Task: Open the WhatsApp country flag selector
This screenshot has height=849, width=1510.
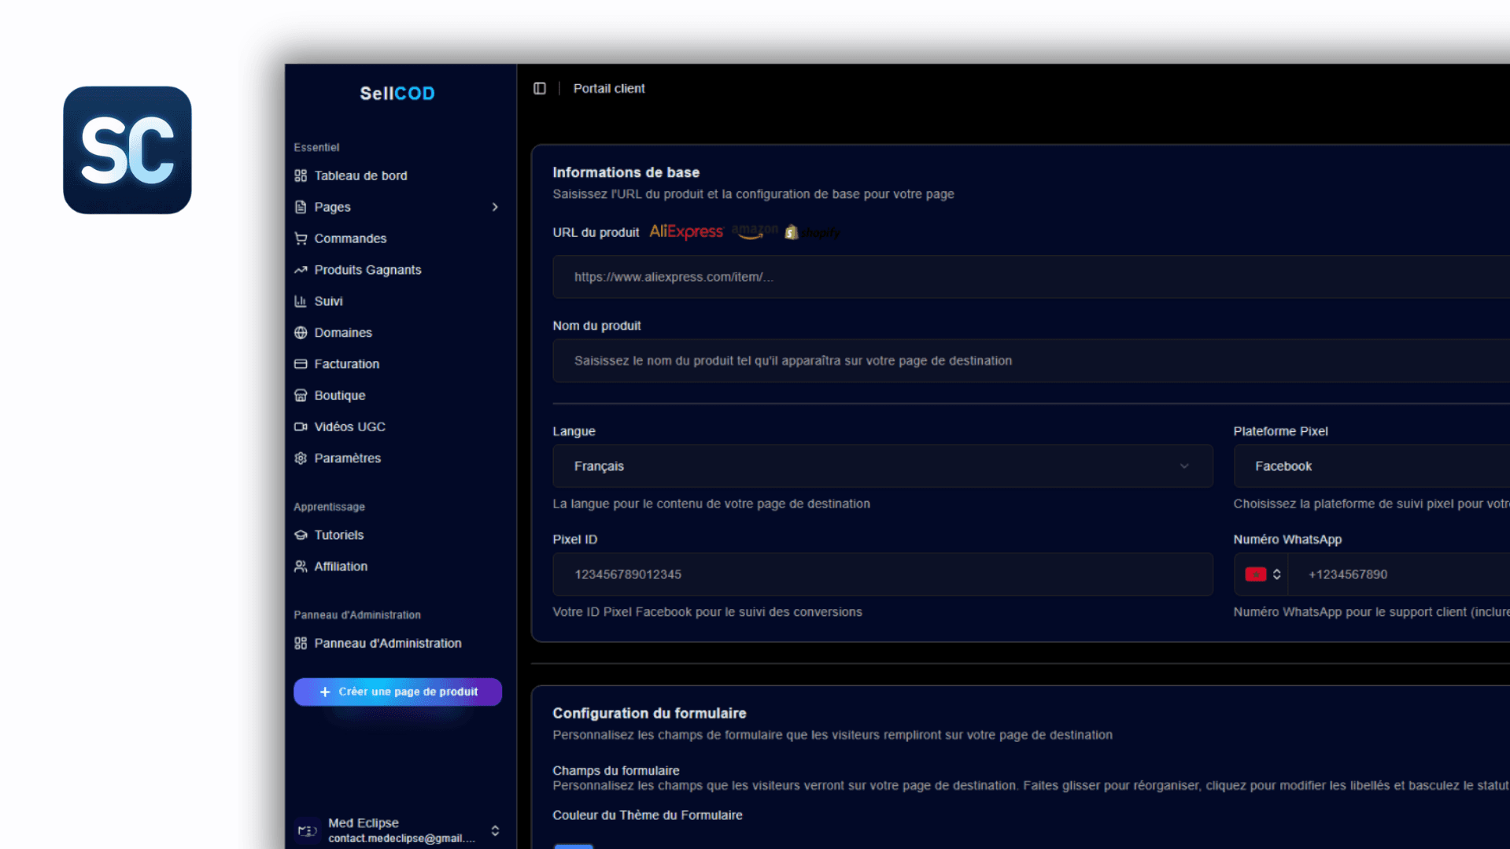Action: (x=1262, y=574)
